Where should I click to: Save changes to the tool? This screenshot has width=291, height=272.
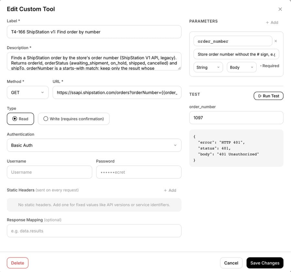tap(265, 263)
